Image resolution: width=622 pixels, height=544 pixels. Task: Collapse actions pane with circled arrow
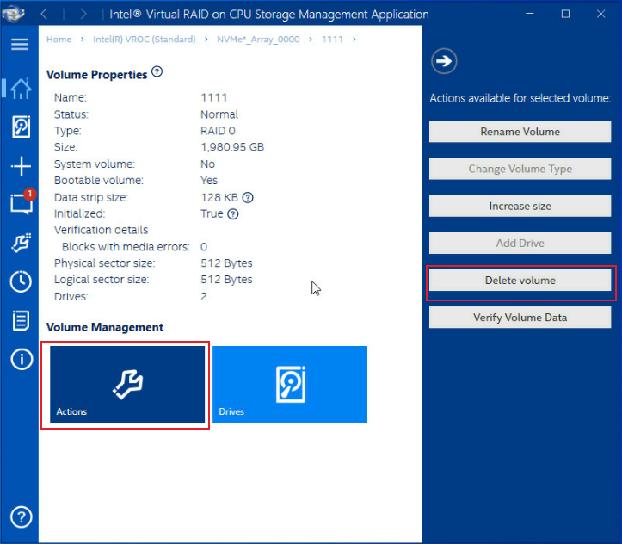[444, 61]
